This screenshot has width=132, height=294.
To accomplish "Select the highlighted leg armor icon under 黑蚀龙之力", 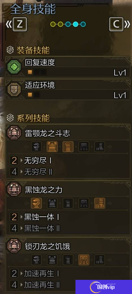I will point(99,203).
